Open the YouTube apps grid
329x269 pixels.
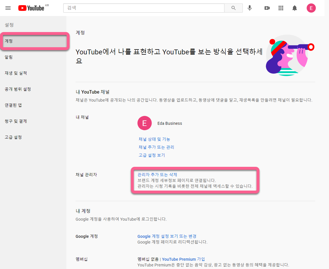pyautogui.click(x=281, y=8)
